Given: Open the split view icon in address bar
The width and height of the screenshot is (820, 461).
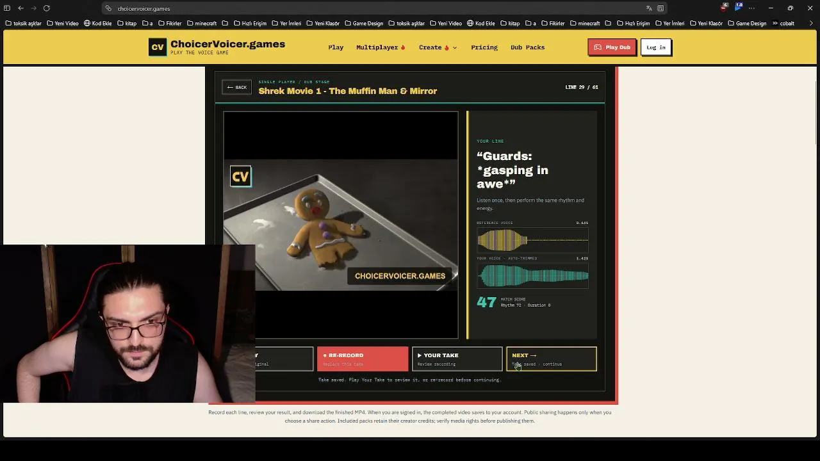Looking at the screenshot, I should 660,8.
